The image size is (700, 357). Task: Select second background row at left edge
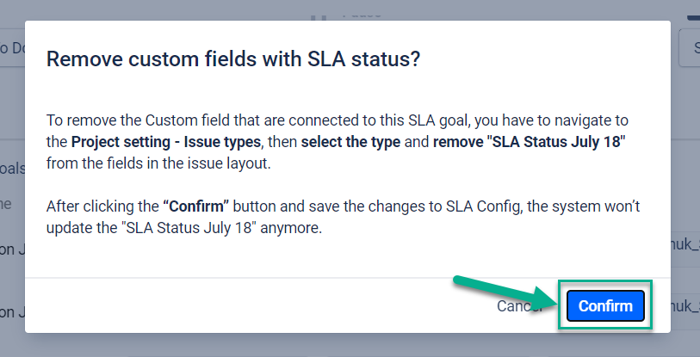coord(12,312)
